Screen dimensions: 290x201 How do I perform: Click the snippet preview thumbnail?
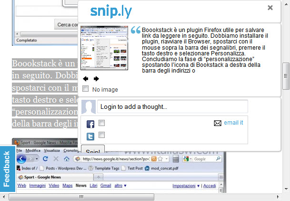coord(104,48)
